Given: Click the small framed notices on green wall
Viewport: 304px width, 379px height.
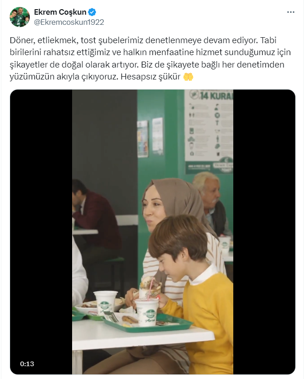Looking at the screenshot, I should pyautogui.click(x=150, y=137).
